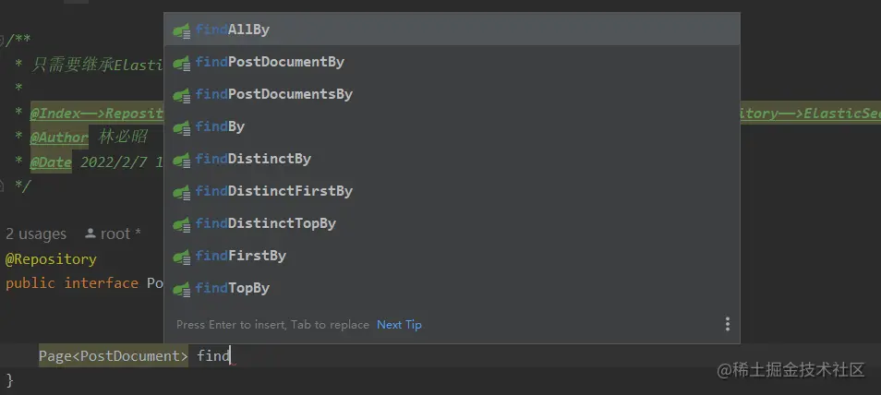Image resolution: width=881 pixels, height=395 pixels.
Task: Click the 2 usages inlay hint
Action: click(x=36, y=233)
